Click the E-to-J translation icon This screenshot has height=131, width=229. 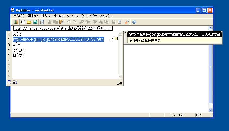click(x=101, y=22)
